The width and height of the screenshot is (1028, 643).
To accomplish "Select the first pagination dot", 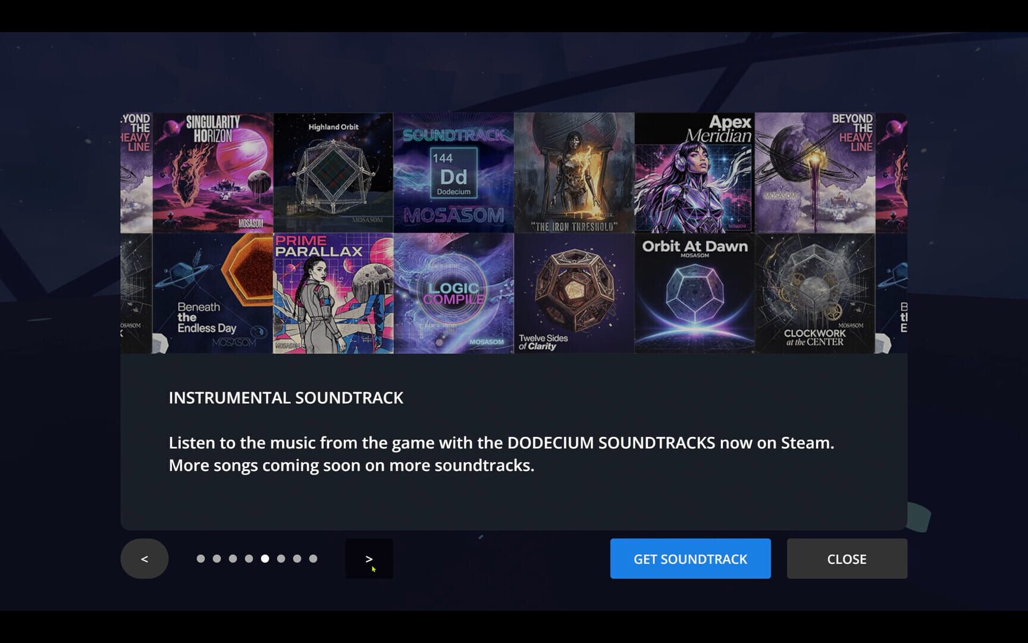I will pos(200,558).
